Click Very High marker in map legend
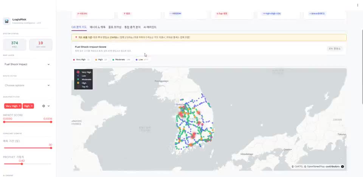This screenshot has width=363, height=177. click(78, 72)
